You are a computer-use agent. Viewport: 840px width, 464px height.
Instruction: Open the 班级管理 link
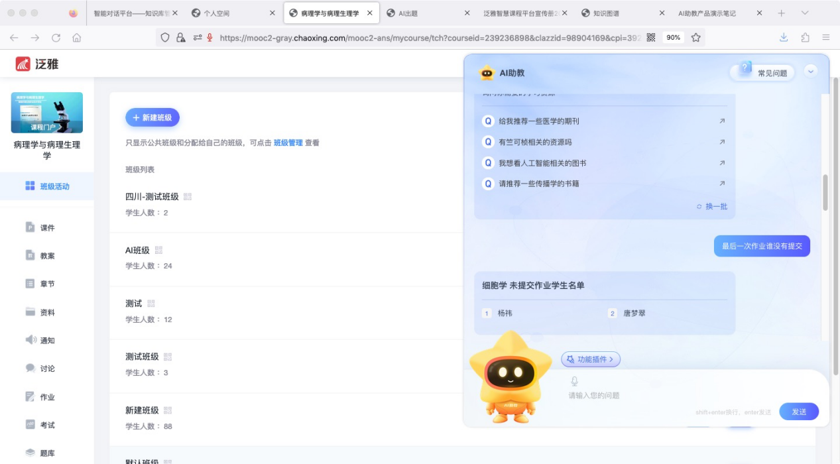pos(288,143)
